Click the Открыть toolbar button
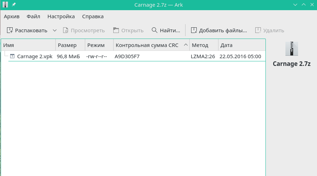317x176 pixels. point(128,30)
